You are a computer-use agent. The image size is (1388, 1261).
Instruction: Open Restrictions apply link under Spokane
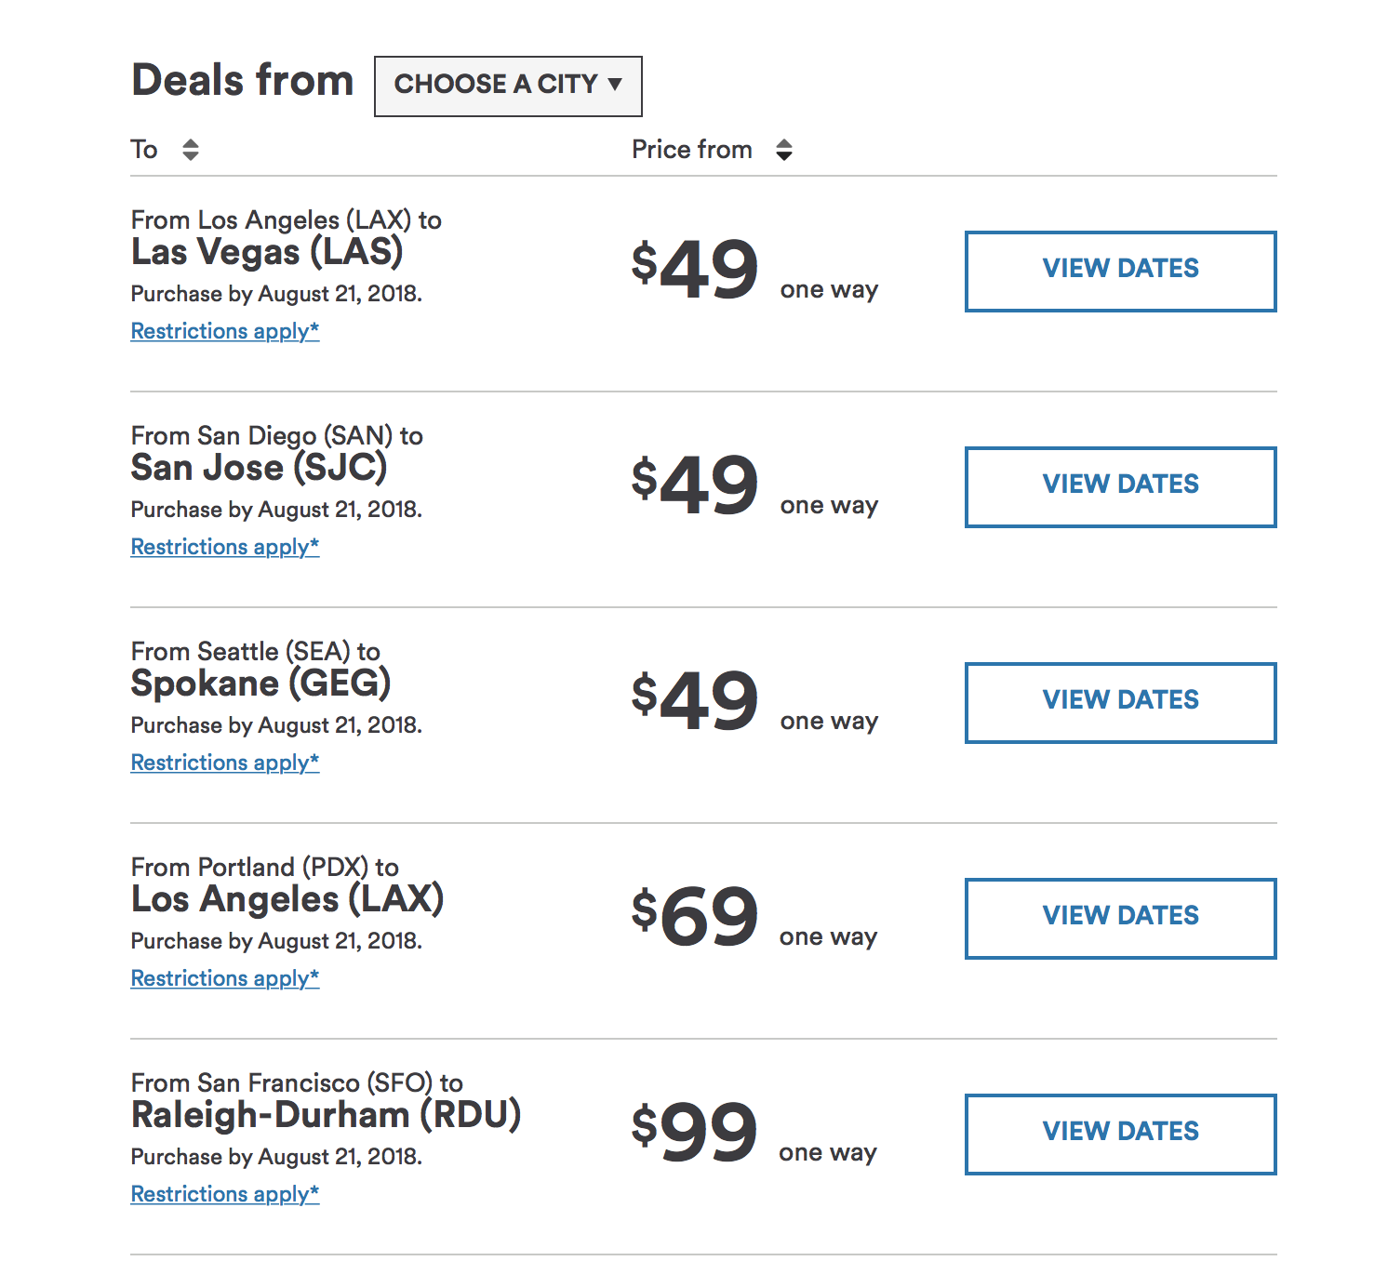225,763
